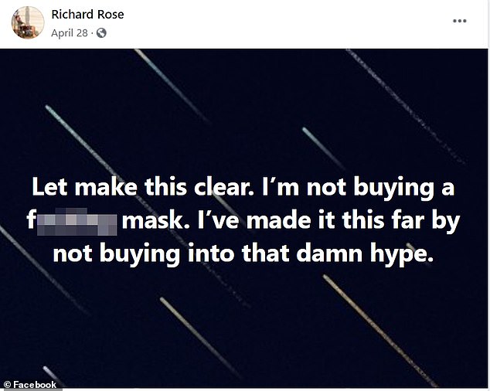490x391 pixels.
Task: Open the April 28 post timestamp
Action: coord(70,33)
